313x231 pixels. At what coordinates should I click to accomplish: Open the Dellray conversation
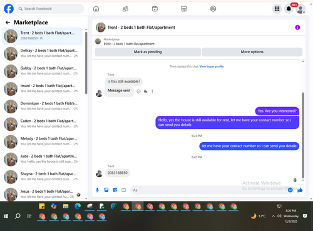click(42, 53)
